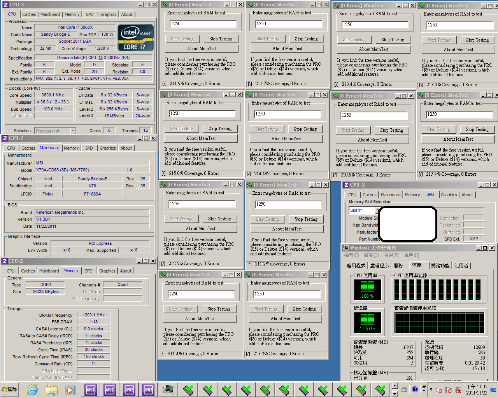Launch Windows Media Player from the taskbar
Viewport: 498px width, 398px height.
[70, 389]
